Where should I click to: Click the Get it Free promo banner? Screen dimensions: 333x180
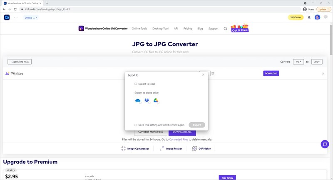pos(240,28)
